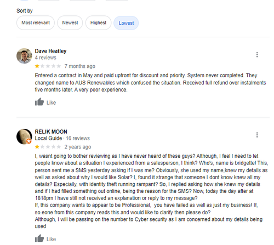Like RELIK MOON's review with the thumbs-up
Screen dimensions: 274x245
39,238
